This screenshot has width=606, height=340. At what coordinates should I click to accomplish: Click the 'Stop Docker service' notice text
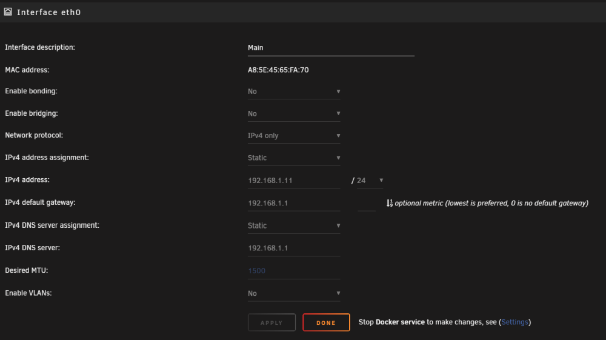pyautogui.click(x=444, y=322)
